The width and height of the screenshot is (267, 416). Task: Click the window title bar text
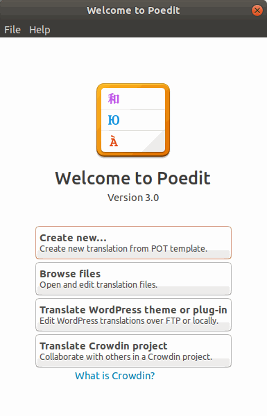133,10
